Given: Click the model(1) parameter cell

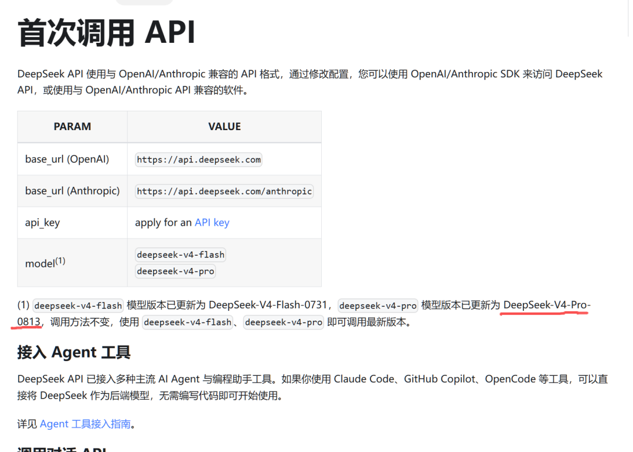Looking at the screenshot, I should (72, 263).
